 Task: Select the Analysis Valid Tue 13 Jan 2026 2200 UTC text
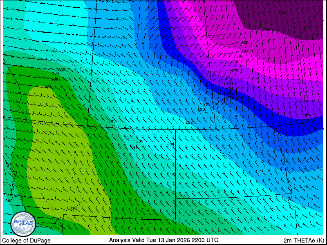pyautogui.click(x=164, y=240)
